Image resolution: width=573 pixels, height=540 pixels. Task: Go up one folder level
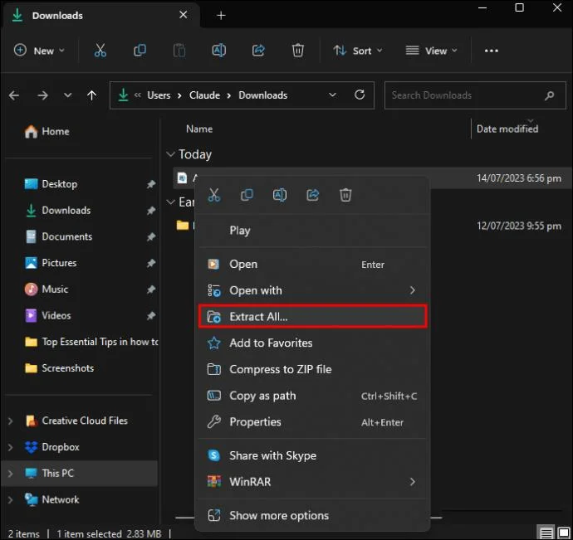91,95
